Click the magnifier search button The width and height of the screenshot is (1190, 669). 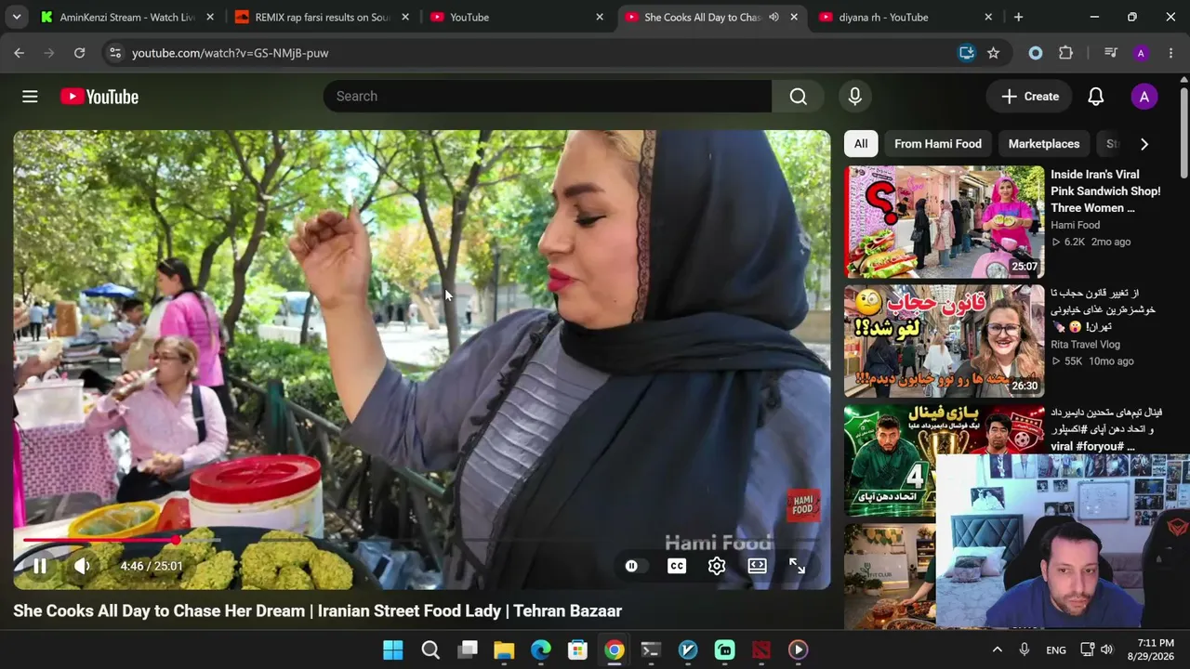pyautogui.click(x=798, y=97)
